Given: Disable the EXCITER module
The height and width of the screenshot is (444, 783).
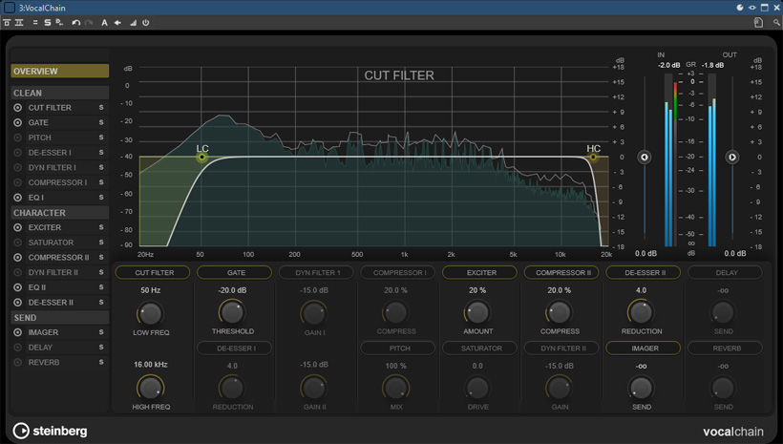Looking at the screenshot, I should pyautogui.click(x=18, y=227).
